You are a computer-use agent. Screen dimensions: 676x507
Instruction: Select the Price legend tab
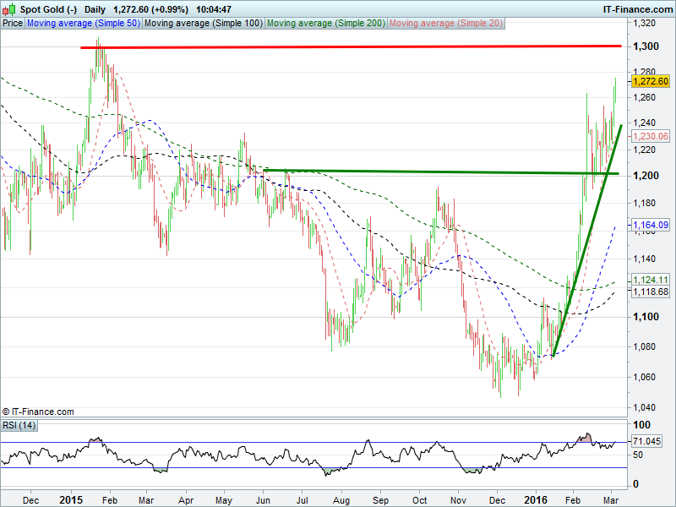point(13,24)
